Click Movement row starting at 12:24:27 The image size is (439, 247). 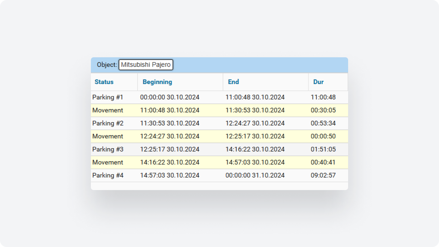(x=108, y=137)
